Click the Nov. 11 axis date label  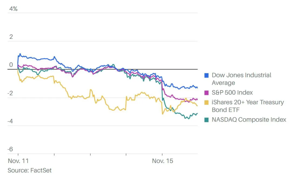tap(18, 161)
